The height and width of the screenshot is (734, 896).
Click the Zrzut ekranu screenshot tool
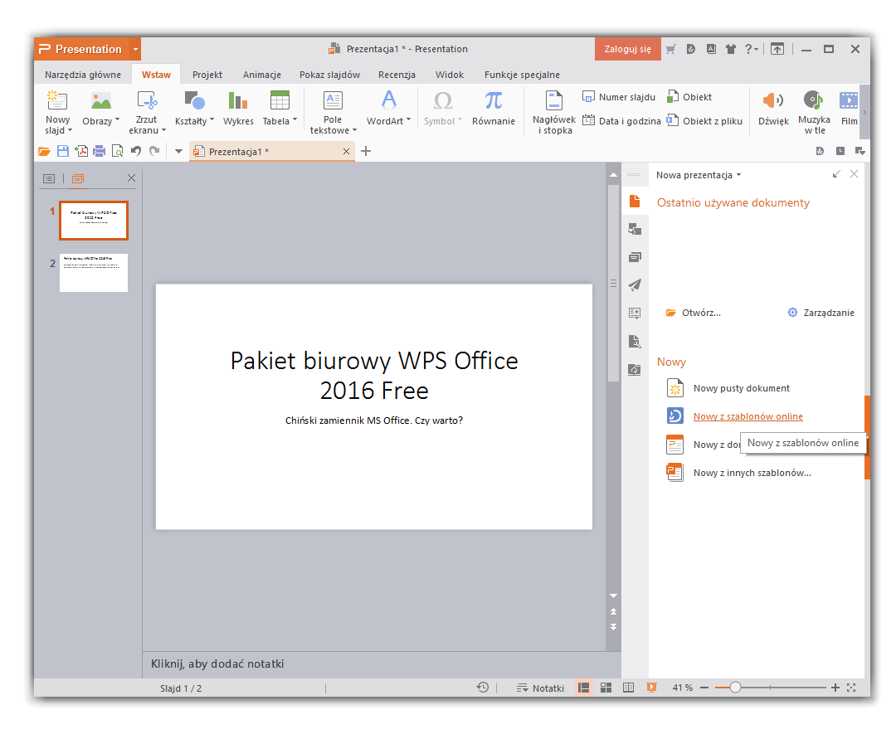(147, 100)
